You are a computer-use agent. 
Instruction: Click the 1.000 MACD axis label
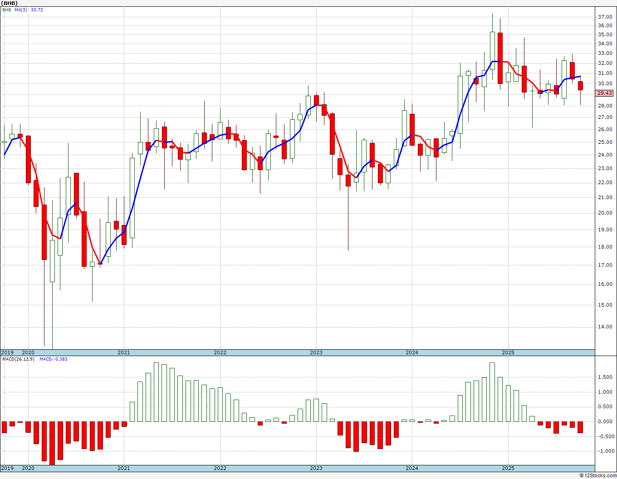pyautogui.click(x=606, y=392)
